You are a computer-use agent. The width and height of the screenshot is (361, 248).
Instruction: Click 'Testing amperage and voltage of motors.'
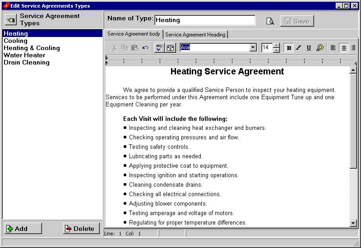point(181,213)
